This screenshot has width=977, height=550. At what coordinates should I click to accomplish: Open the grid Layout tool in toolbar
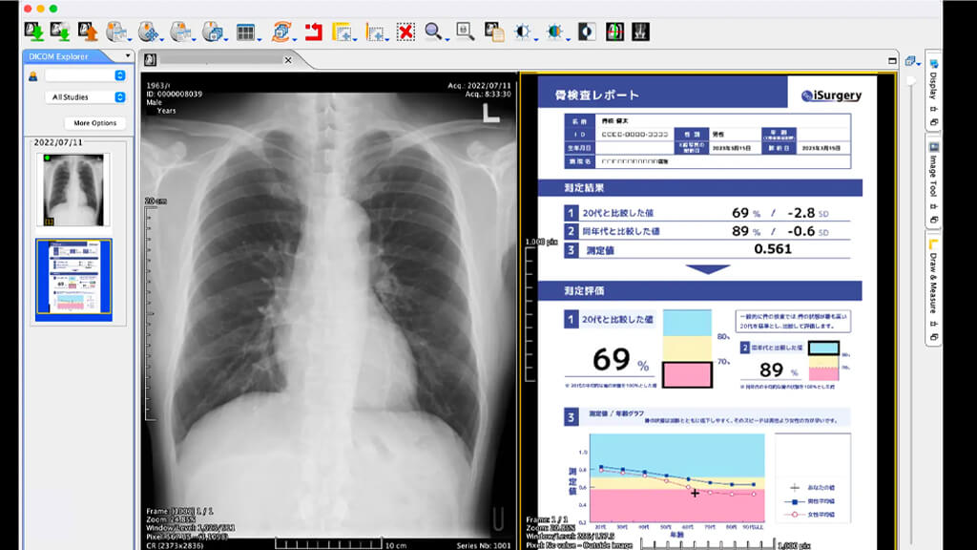point(245,32)
